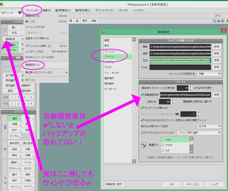Decrease 上限(GB) value with down arrow
This screenshot has height=191, width=228.
(172, 103)
